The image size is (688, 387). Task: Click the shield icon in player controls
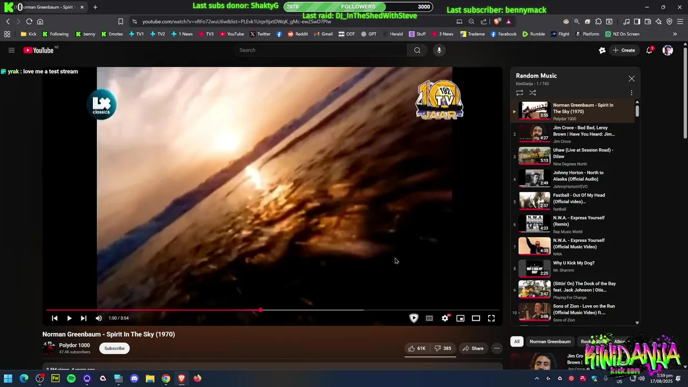tap(414, 318)
